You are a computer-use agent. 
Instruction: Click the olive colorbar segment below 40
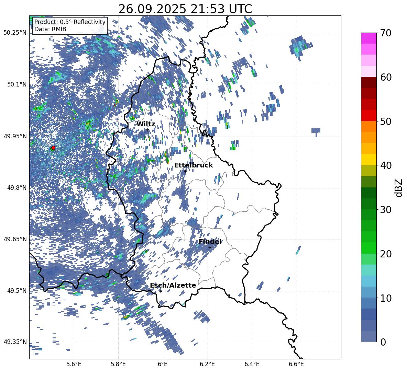pyautogui.click(x=368, y=171)
